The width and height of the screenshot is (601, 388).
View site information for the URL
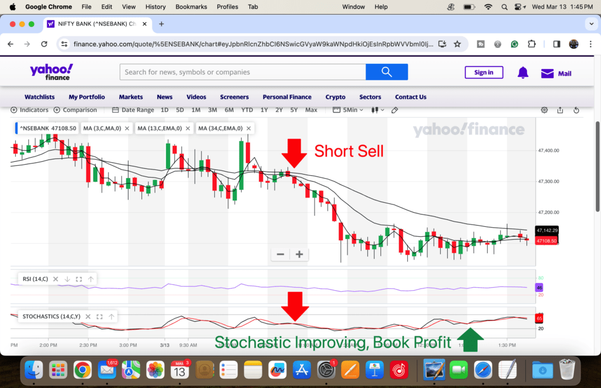coord(65,44)
